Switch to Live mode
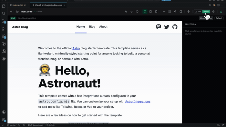The width and height of the screenshot is (226, 127). 206,12
